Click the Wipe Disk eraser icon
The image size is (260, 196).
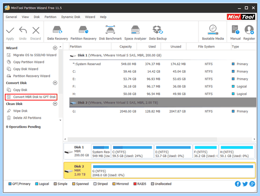(9, 111)
